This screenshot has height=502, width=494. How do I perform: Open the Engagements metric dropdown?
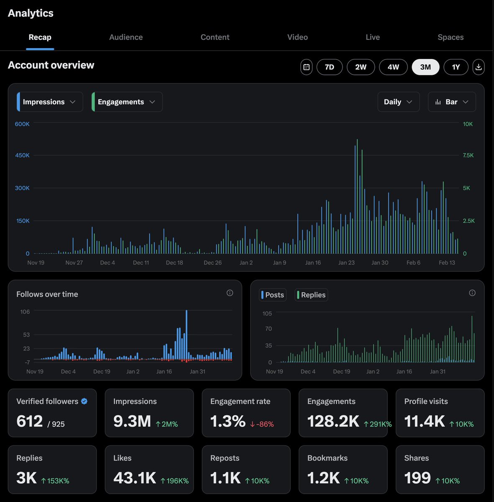(x=126, y=102)
